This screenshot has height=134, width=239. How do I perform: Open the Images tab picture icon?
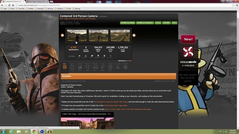click(x=80, y=67)
